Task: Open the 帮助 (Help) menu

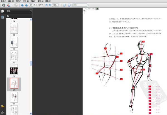Action: click(x=48, y=1)
